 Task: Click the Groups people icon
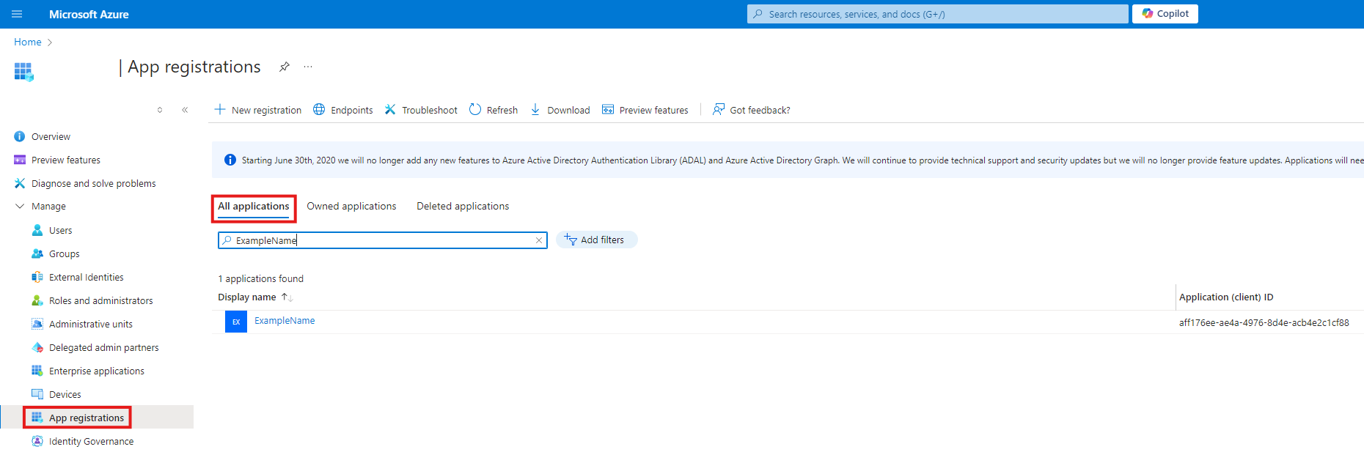point(37,253)
